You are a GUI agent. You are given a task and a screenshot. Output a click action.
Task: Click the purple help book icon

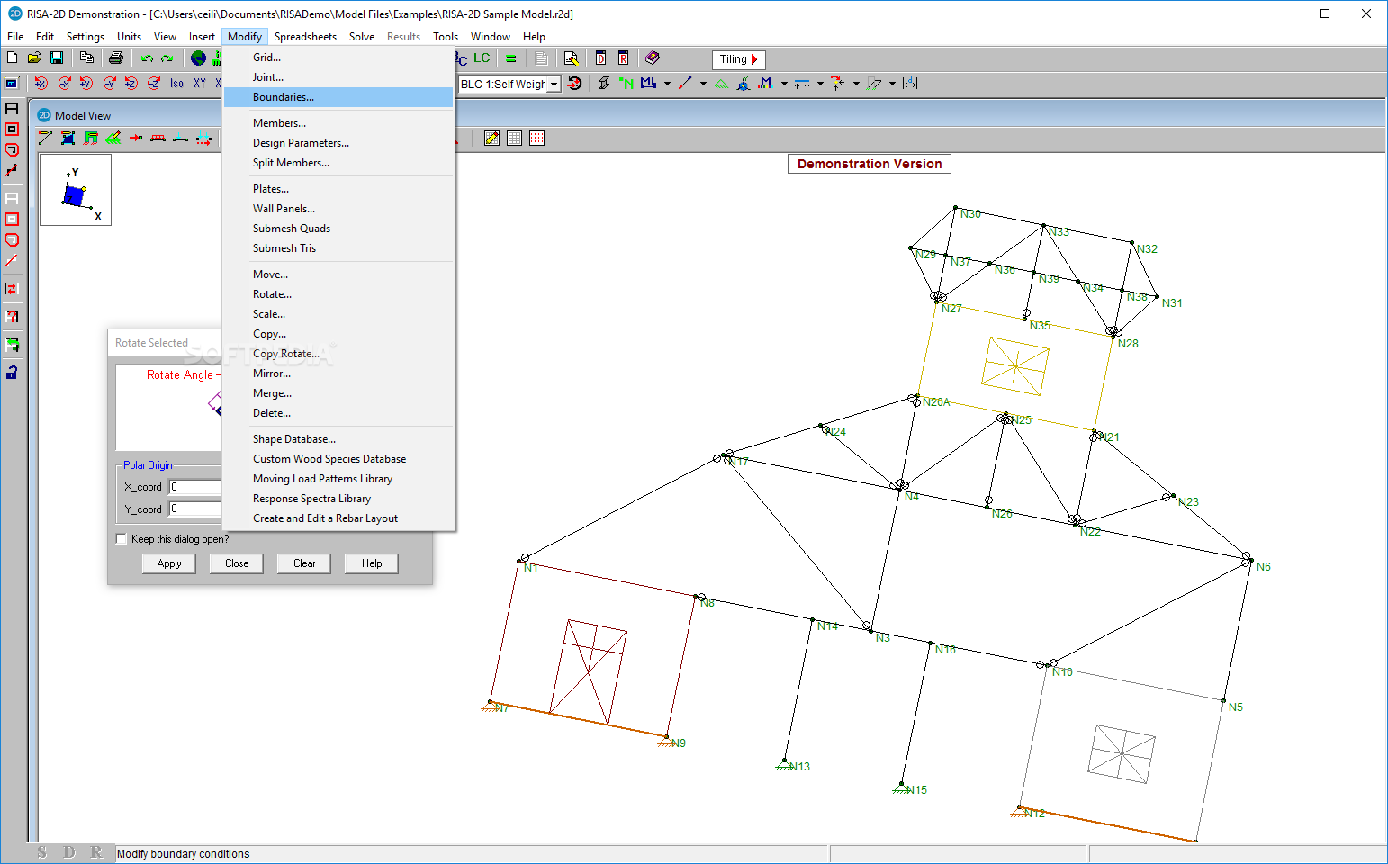653,58
